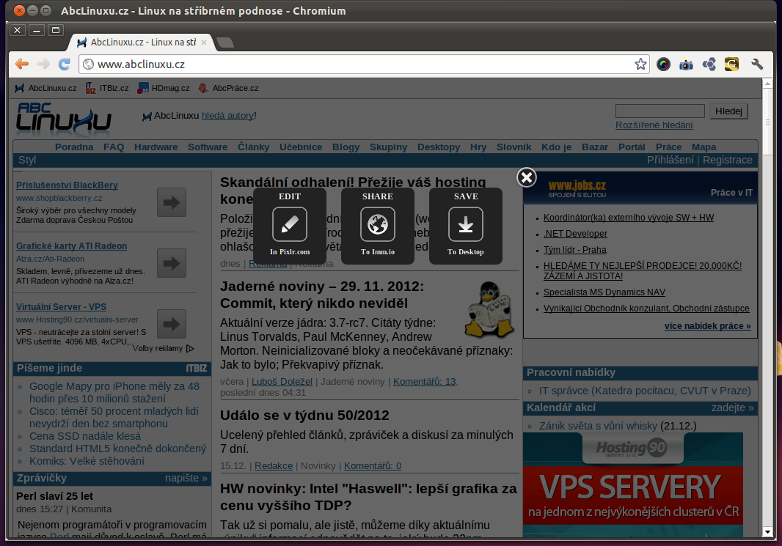The width and height of the screenshot is (782, 546).
Task: Open the Poradna menu item
Action: click(74, 147)
